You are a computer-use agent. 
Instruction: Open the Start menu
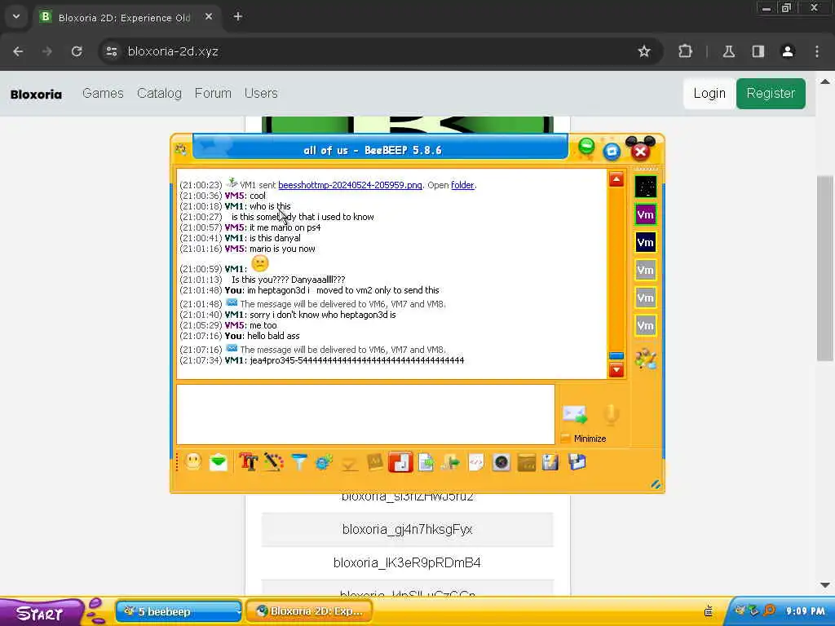tap(41, 612)
